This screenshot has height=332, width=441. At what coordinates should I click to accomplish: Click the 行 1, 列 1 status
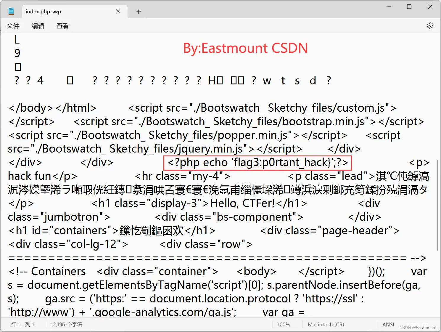[22, 325]
